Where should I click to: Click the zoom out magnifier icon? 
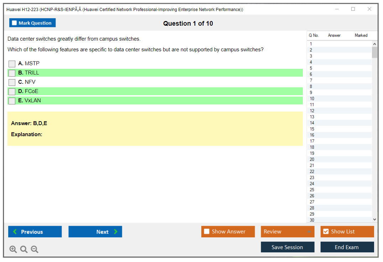tap(34, 250)
